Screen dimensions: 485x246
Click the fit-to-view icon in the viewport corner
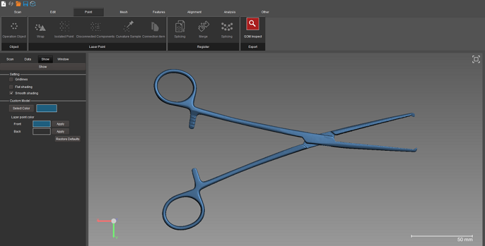point(476,59)
